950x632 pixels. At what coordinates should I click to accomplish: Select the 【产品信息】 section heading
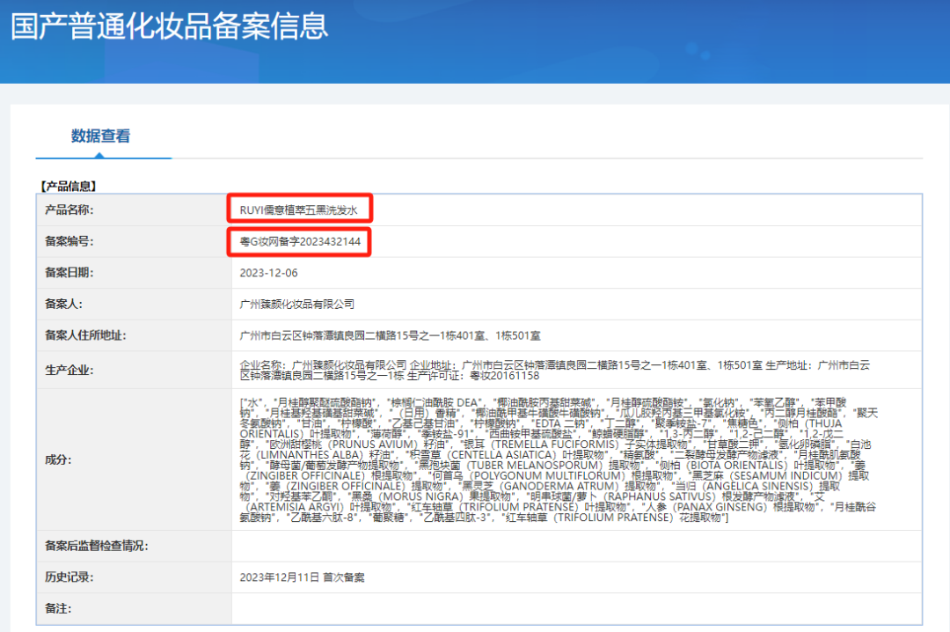click(69, 187)
